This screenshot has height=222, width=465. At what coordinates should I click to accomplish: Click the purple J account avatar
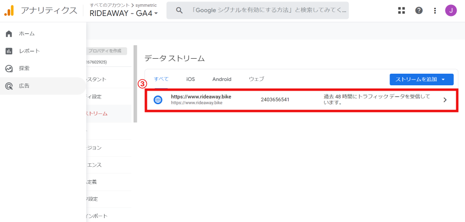click(x=451, y=11)
